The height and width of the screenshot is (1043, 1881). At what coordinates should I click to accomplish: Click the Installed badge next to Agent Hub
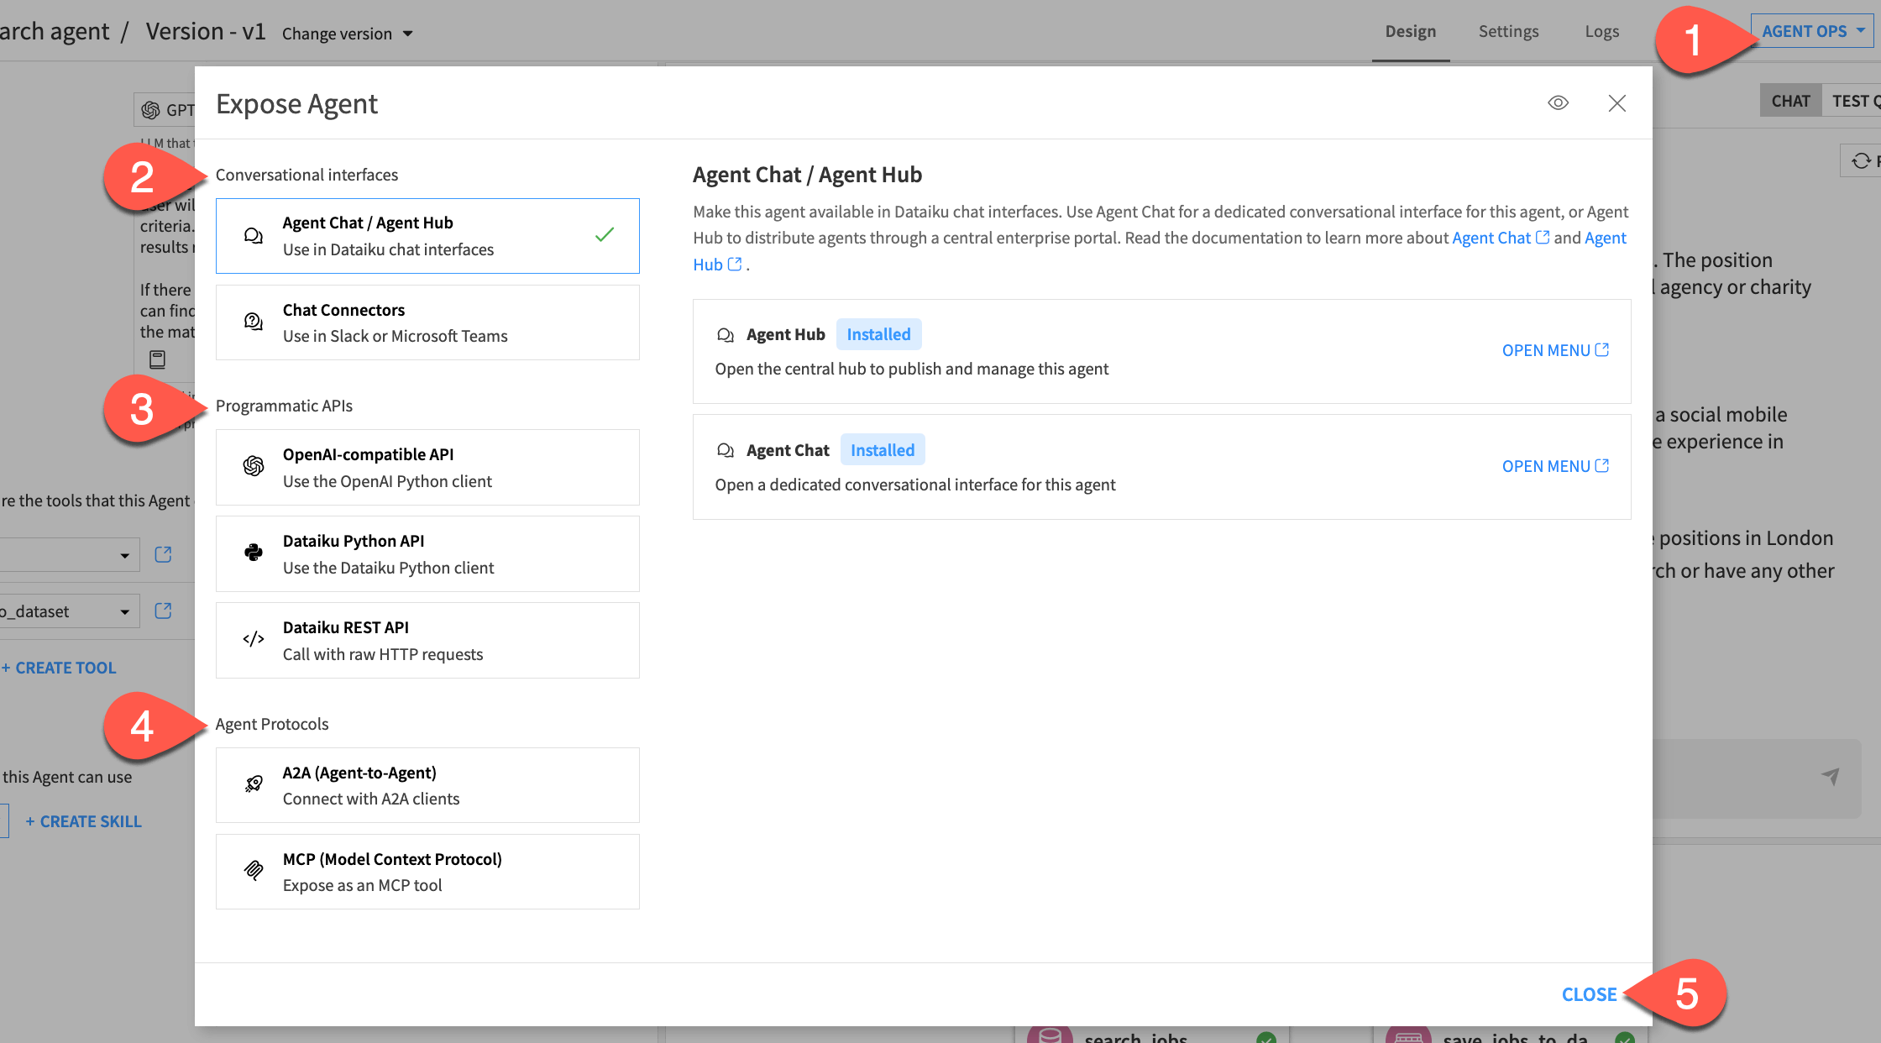pyautogui.click(x=878, y=334)
